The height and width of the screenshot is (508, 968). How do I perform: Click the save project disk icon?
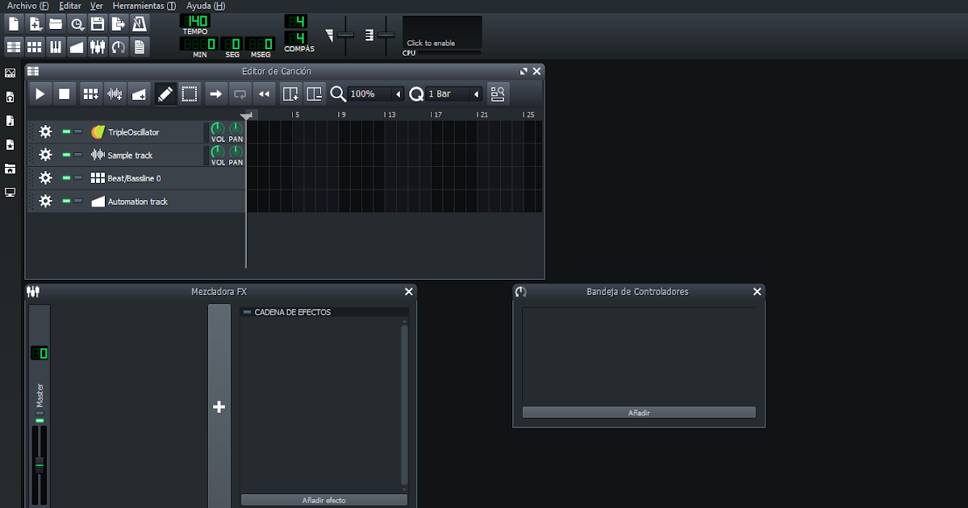click(x=97, y=23)
